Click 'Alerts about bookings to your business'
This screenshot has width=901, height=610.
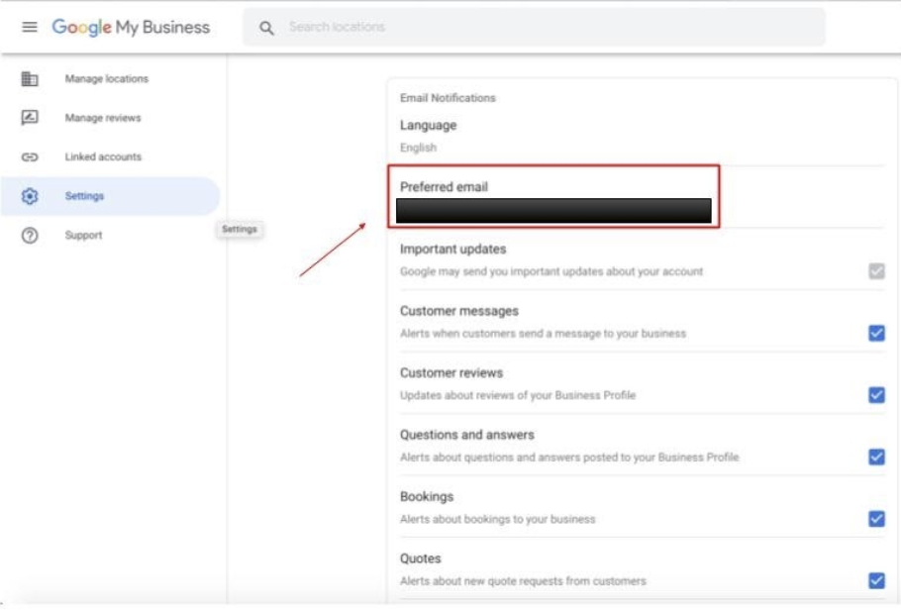point(498,520)
